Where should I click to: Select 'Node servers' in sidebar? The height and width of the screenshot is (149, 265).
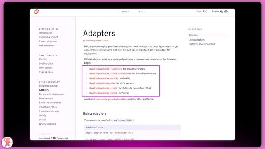(x=46, y=99)
